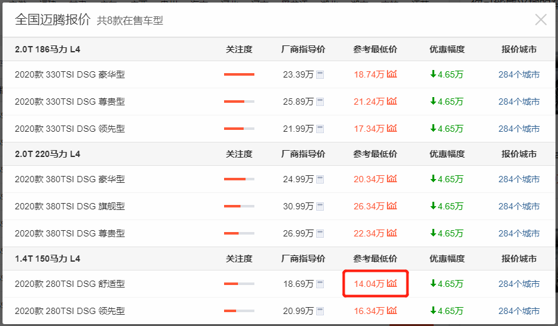The image size is (558, 326).
Task: Select model 2020款 380TSI DSG 旗舰型
Action: (69, 206)
